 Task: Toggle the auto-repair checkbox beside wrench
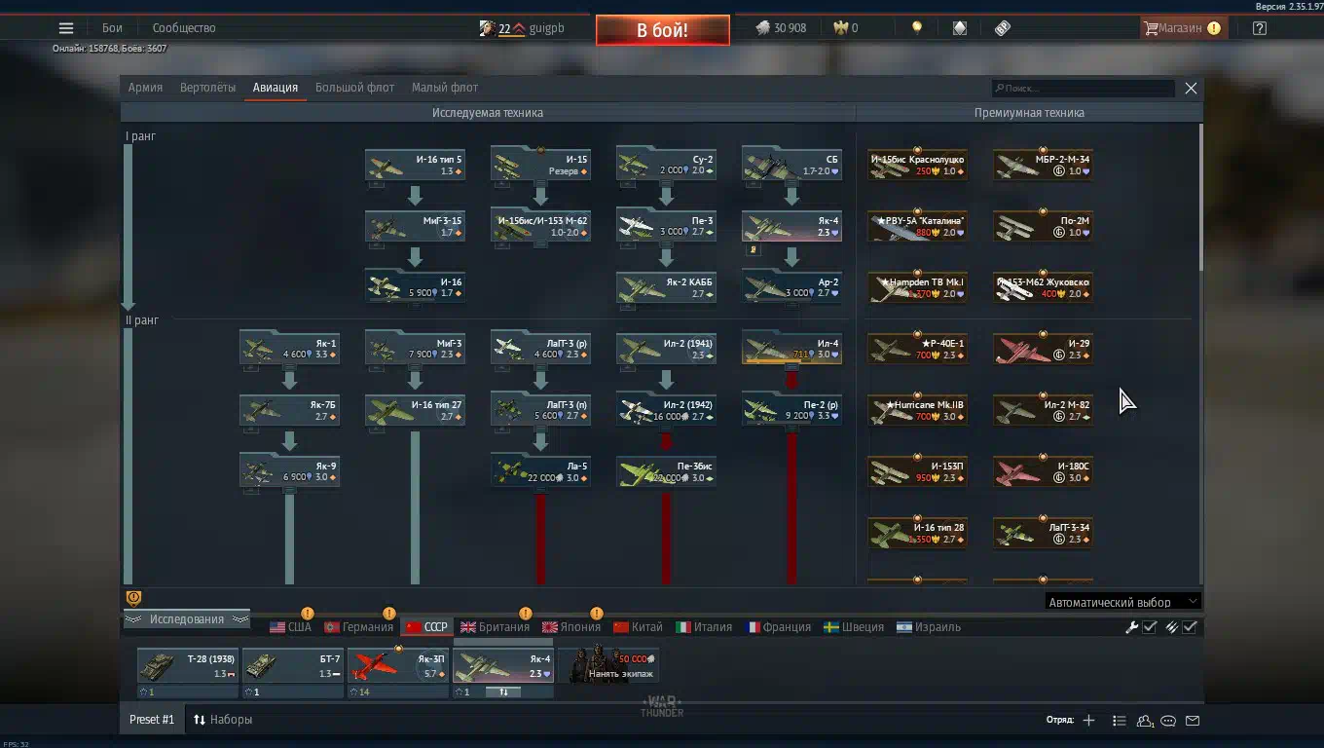(x=1150, y=627)
